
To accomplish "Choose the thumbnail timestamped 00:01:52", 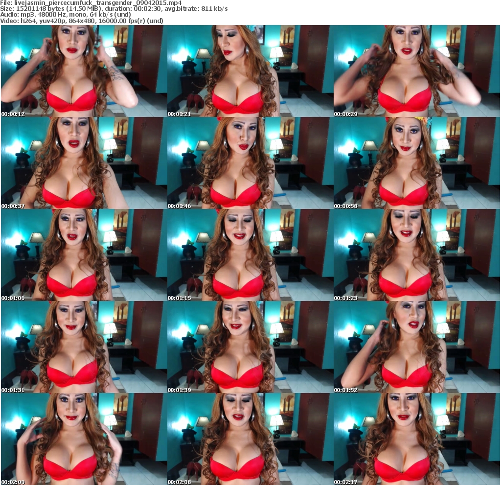I will [417, 347].
